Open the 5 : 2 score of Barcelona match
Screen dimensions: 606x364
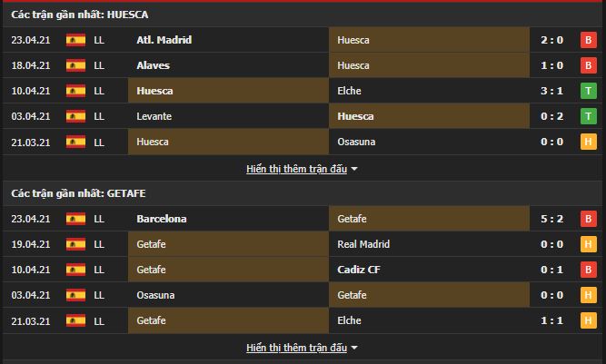coord(551,219)
